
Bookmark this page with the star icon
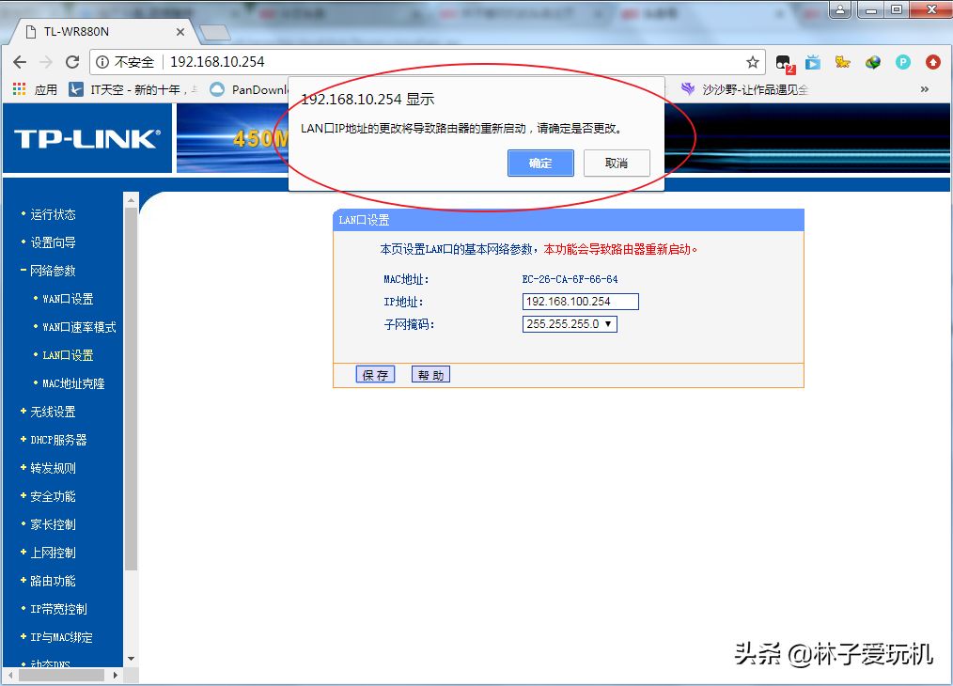click(x=752, y=62)
